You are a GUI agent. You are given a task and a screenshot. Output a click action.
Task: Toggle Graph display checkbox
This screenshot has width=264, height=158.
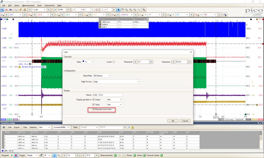94,100
